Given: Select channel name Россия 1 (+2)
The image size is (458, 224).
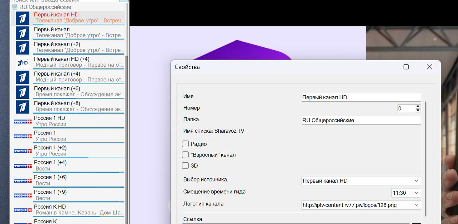Looking at the screenshot, I should pyautogui.click(x=50, y=148).
